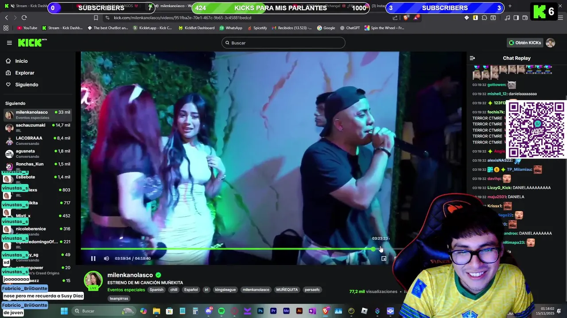
Task: Launch Adobe Illustrator from taskbar
Action: (299, 311)
